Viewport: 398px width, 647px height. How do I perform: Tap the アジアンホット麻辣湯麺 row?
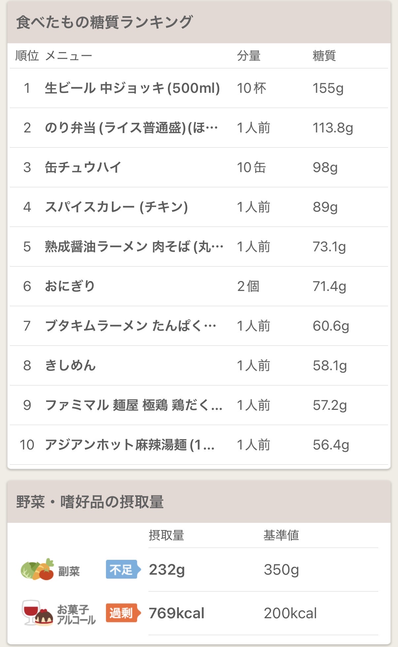click(129, 445)
